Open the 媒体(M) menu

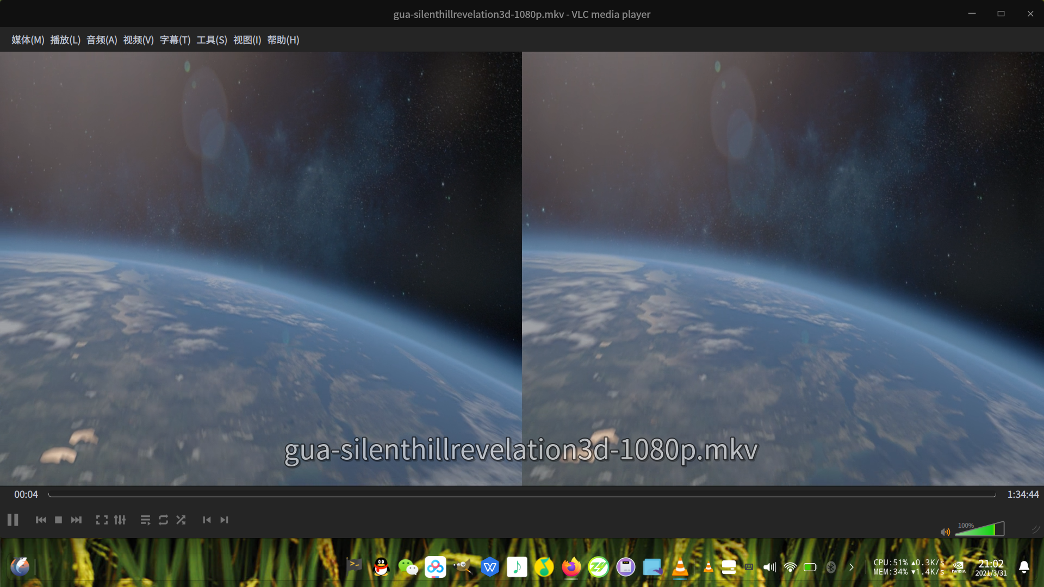point(28,40)
